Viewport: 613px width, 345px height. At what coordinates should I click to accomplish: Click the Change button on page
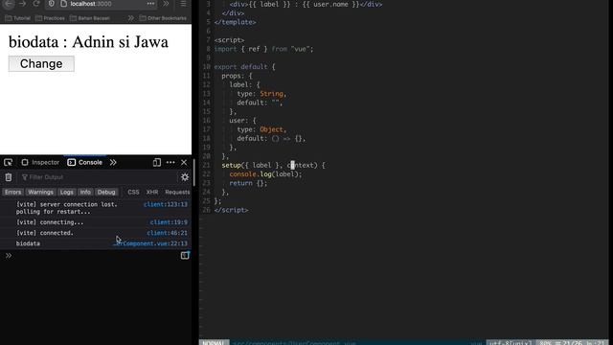point(41,64)
